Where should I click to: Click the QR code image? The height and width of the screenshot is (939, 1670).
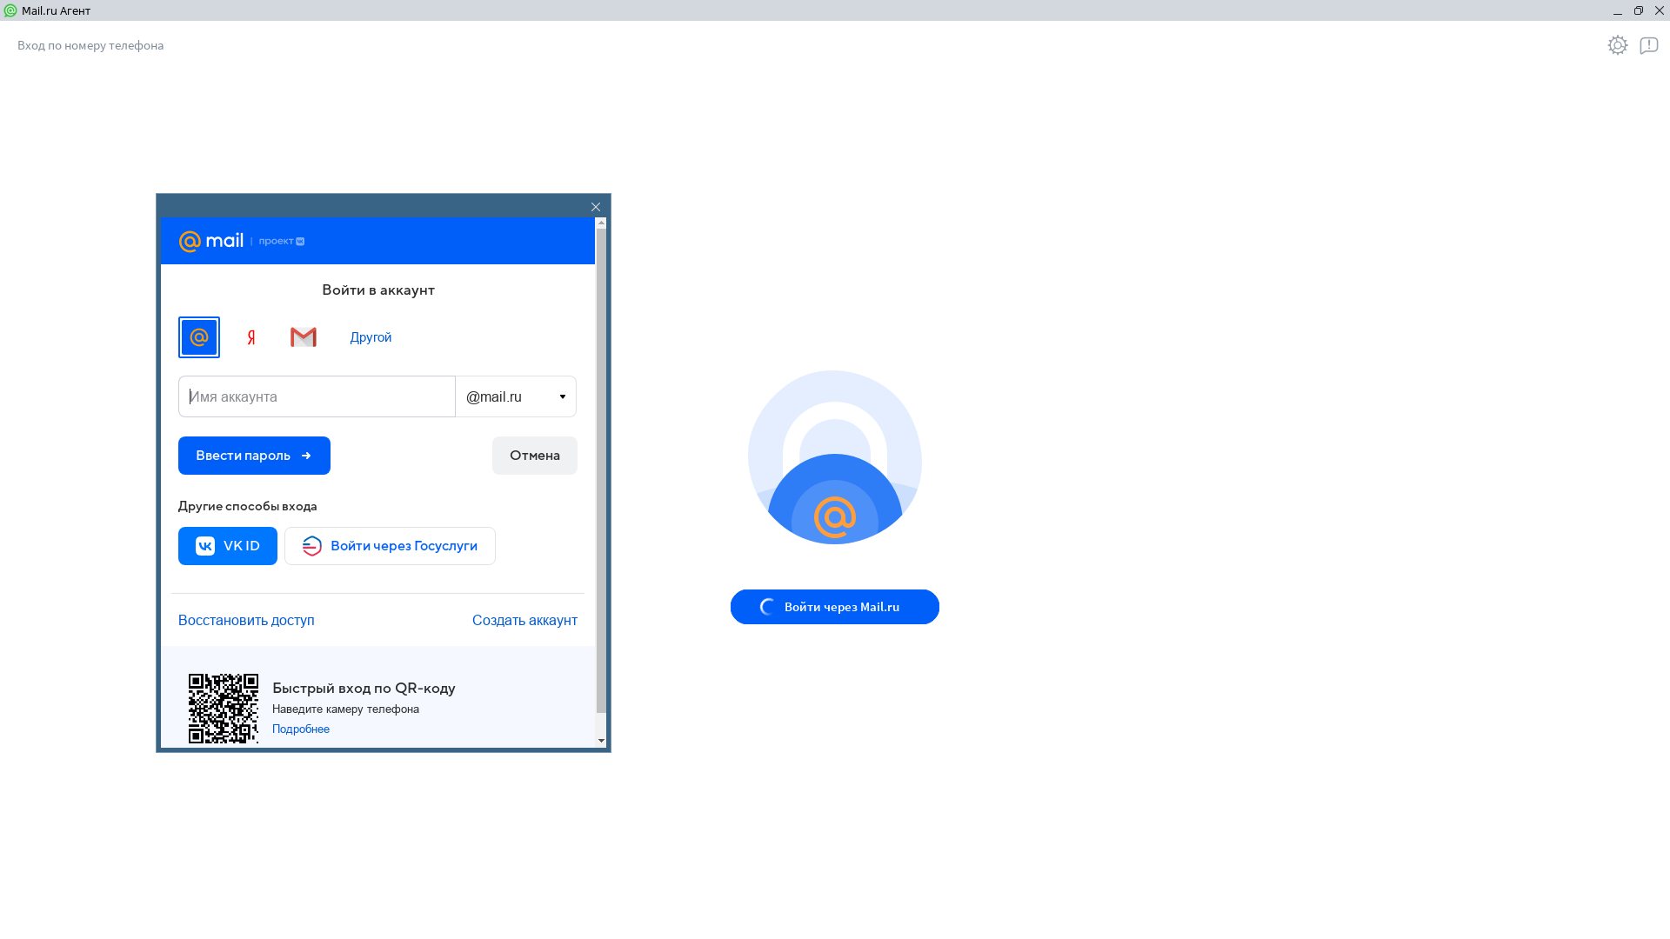[x=224, y=709]
